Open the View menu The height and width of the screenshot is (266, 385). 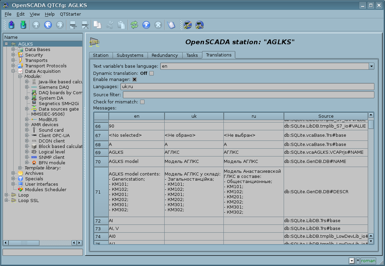click(x=35, y=14)
